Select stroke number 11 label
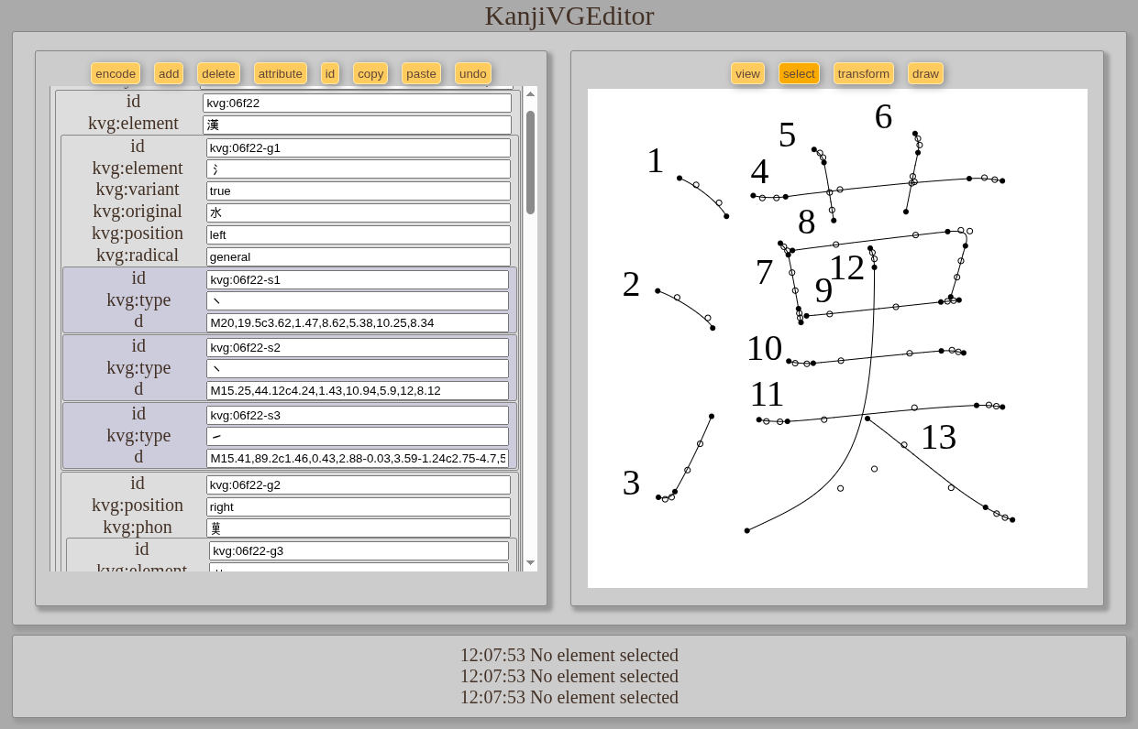The image size is (1138, 729). [767, 395]
